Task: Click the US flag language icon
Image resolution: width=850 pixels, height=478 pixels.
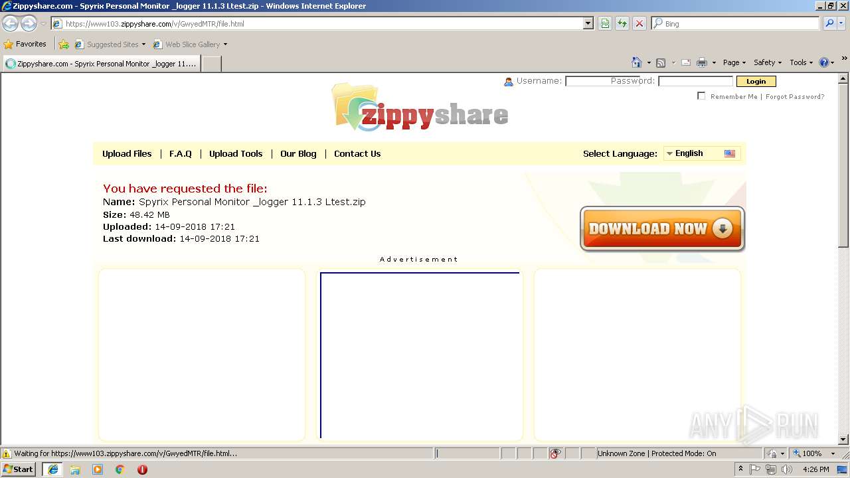Action: [730, 153]
